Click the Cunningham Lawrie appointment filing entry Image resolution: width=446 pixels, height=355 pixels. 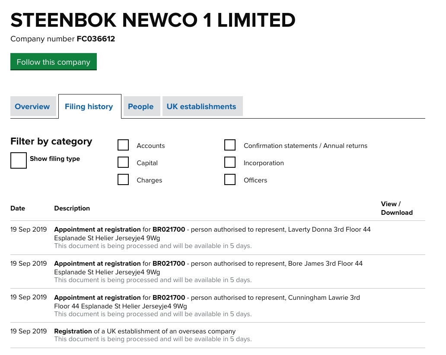coord(207,302)
